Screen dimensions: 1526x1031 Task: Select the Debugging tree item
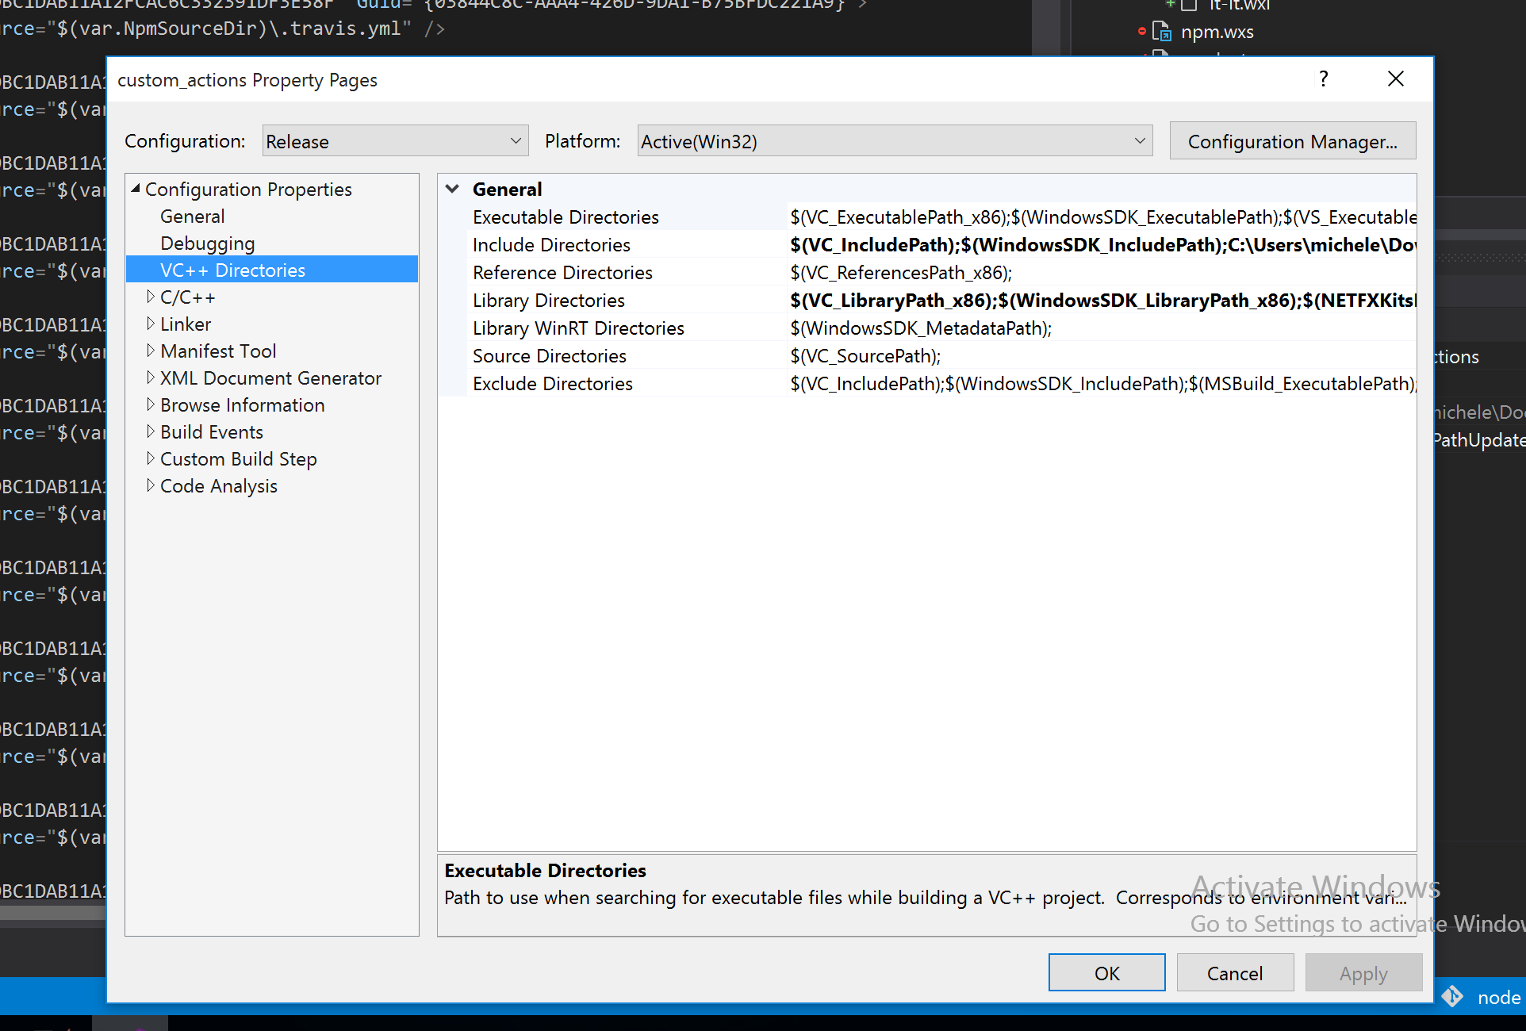click(208, 243)
